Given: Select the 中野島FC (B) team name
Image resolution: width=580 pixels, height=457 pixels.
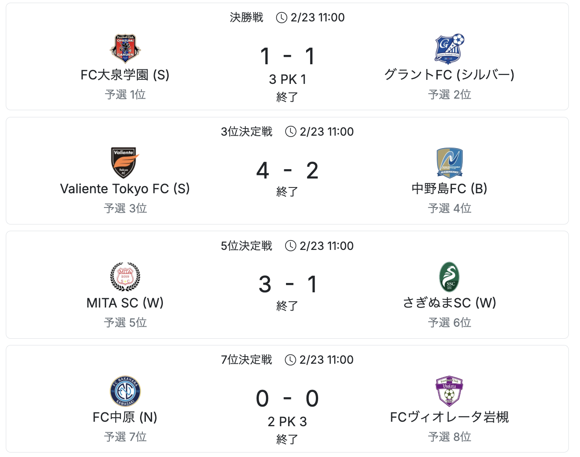Looking at the screenshot, I should pyautogui.click(x=449, y=189).
